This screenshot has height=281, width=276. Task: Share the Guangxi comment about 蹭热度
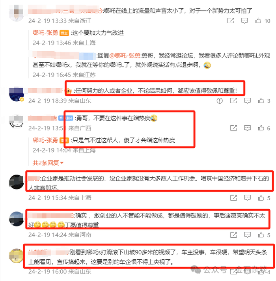[233, 128]
